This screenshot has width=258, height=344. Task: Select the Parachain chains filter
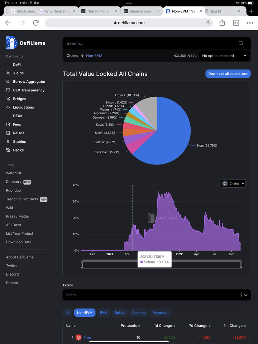161,312
